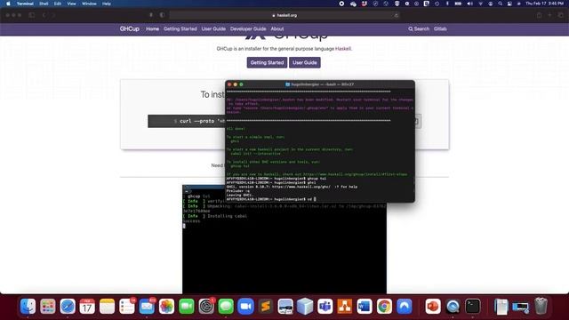The height and width of the screenshot is (320, 569).
Task: Follow the Haskell link in description
Action: [x=343, y=49]
